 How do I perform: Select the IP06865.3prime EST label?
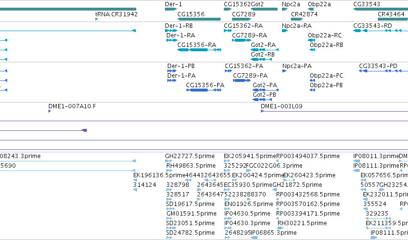(274, 233)
